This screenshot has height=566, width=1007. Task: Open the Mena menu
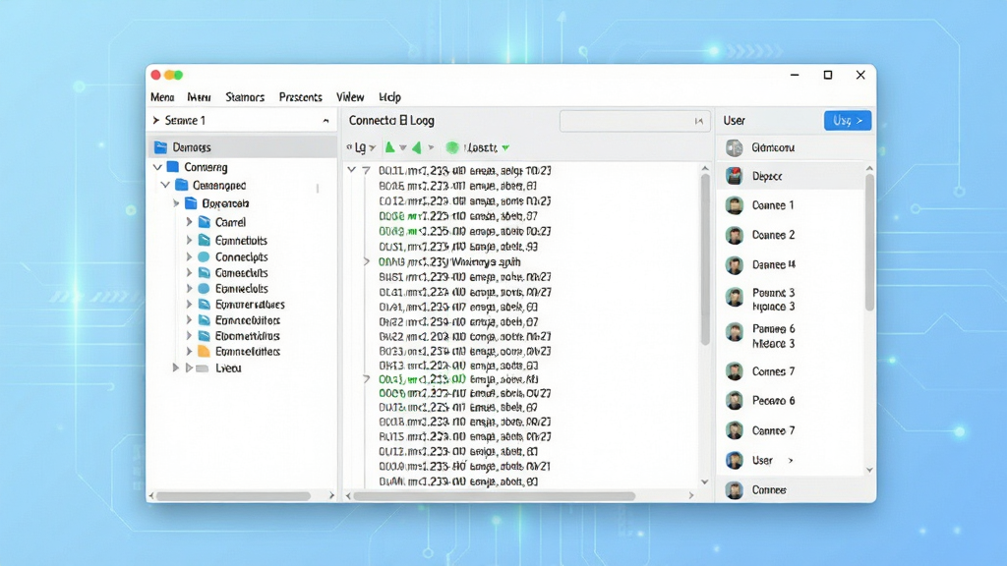162,97
